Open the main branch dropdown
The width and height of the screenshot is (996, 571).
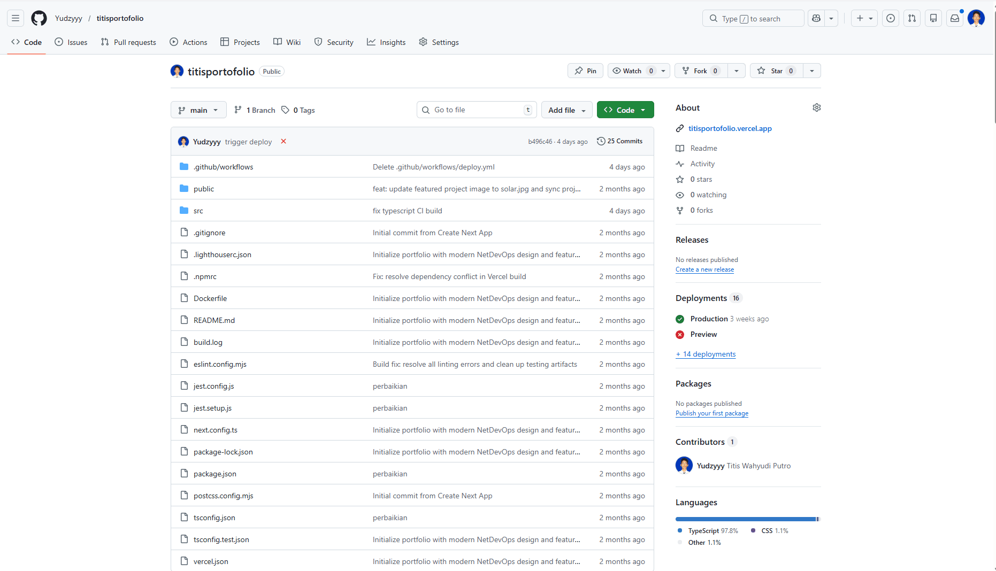click(198, 110)
